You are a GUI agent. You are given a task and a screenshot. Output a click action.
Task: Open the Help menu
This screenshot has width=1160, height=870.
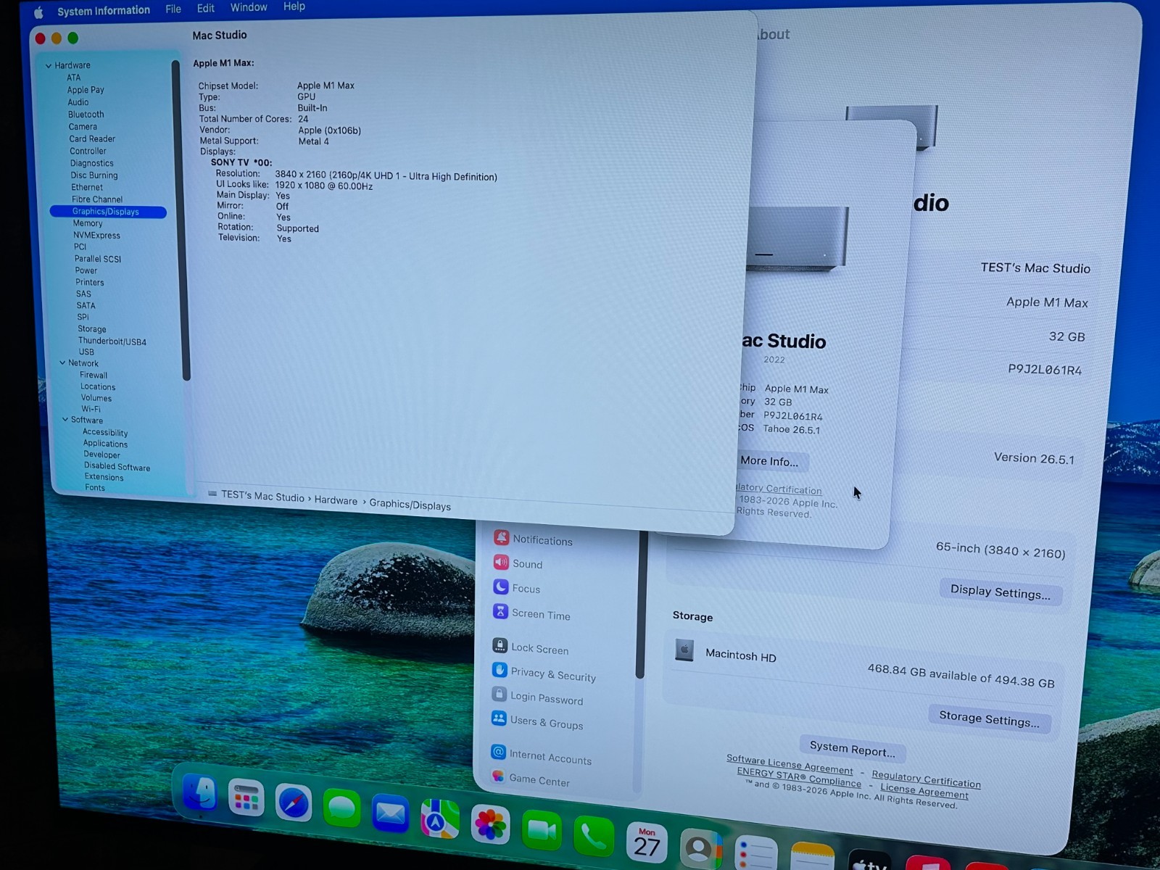pyautogui.click(x=294, y=7)
